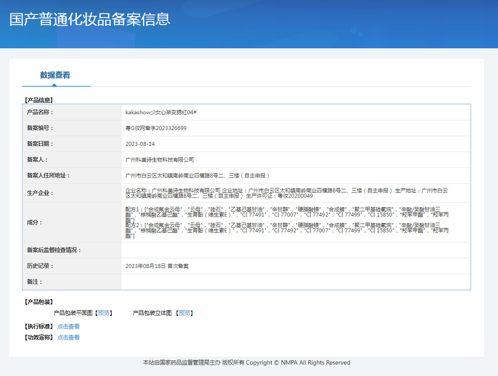The width and height of the screenshot is (498, 376).
Task: Click the 预览 link for 产品包装平面图
Action: [104, 313]
